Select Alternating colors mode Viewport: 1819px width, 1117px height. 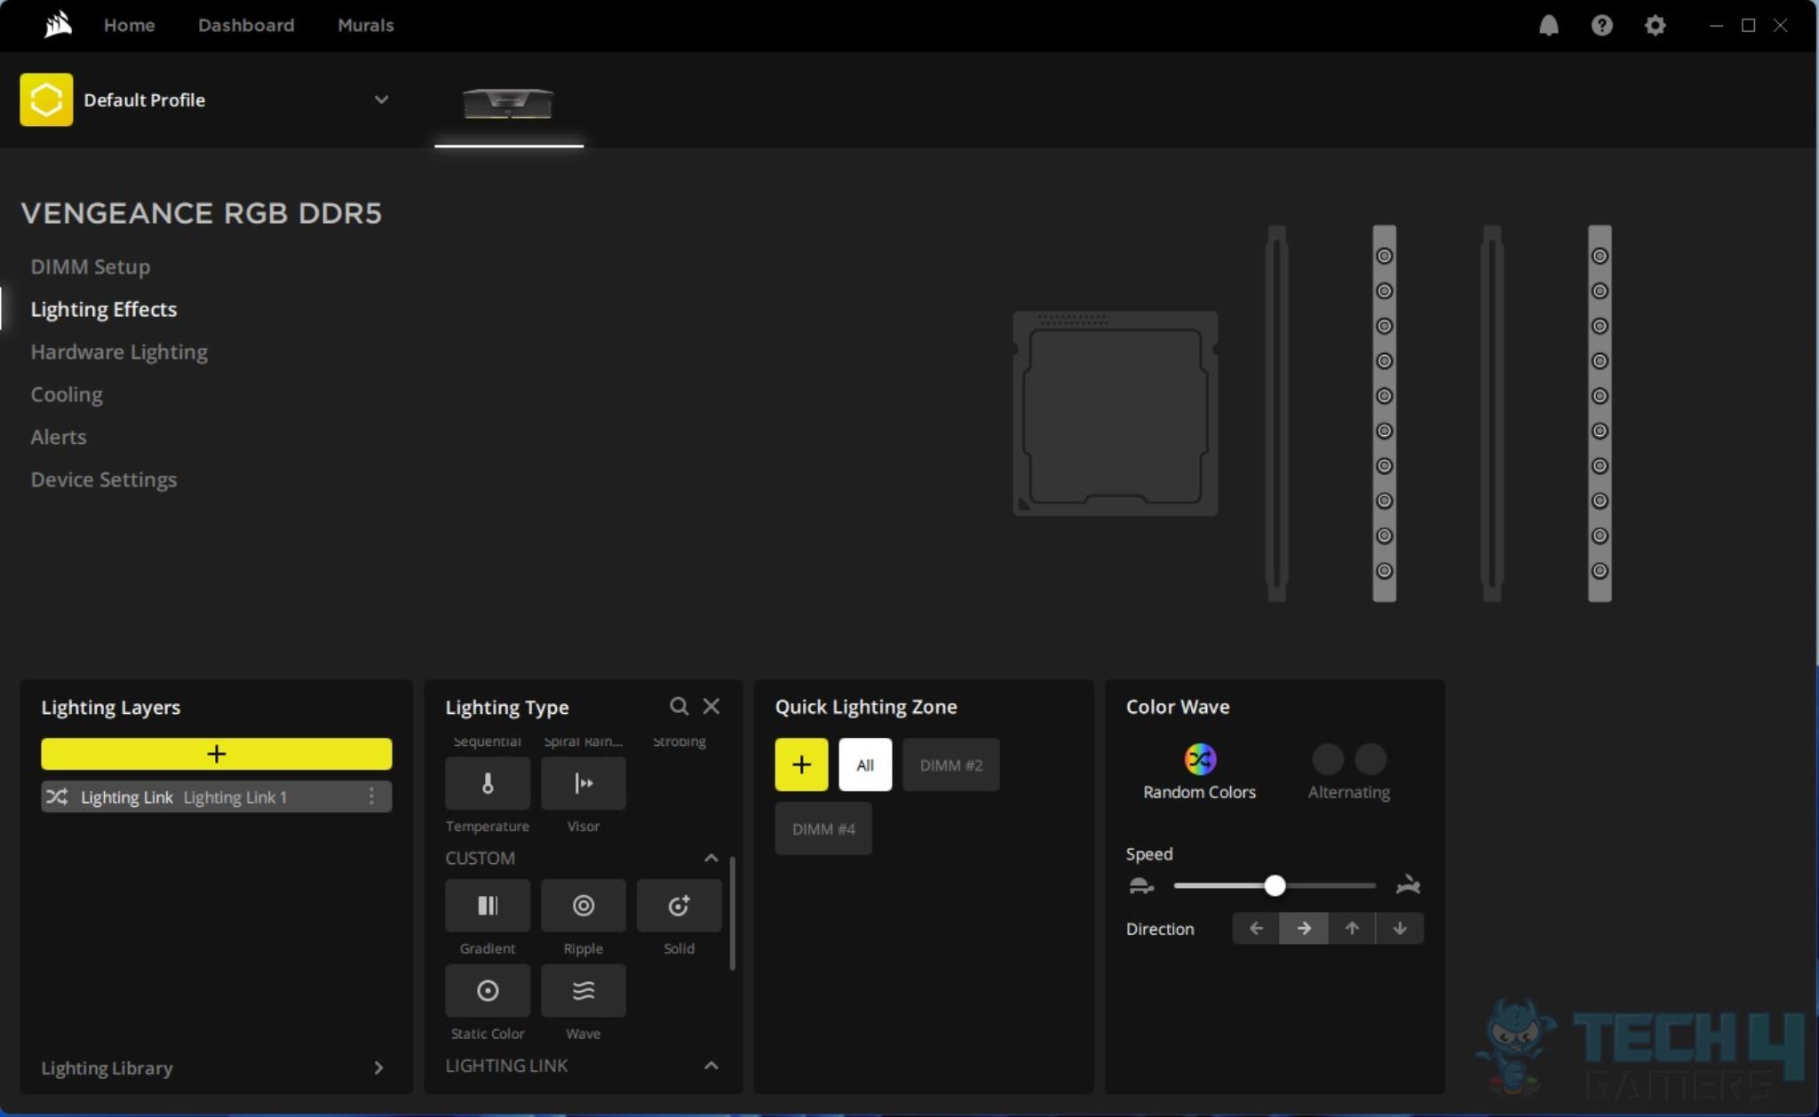click(x=1349, y=772)
